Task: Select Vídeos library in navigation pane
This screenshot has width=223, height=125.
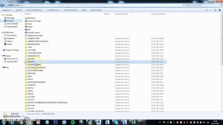Action: click(x=9, y=44)
